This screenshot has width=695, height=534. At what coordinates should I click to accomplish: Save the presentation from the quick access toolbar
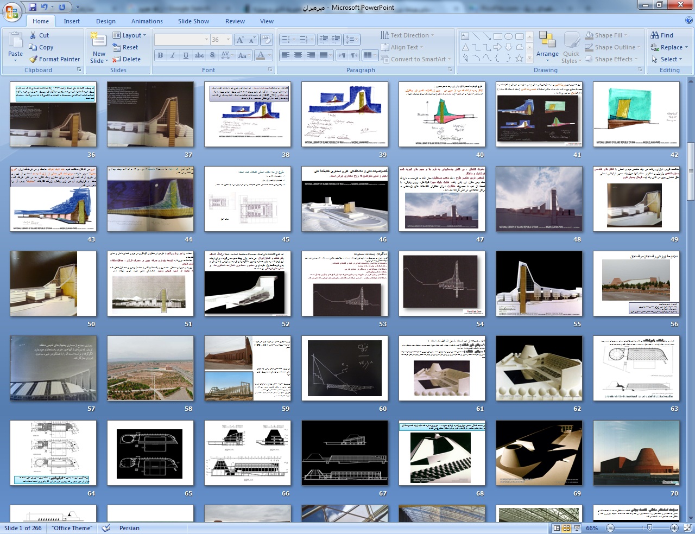[x=33, y=7]
